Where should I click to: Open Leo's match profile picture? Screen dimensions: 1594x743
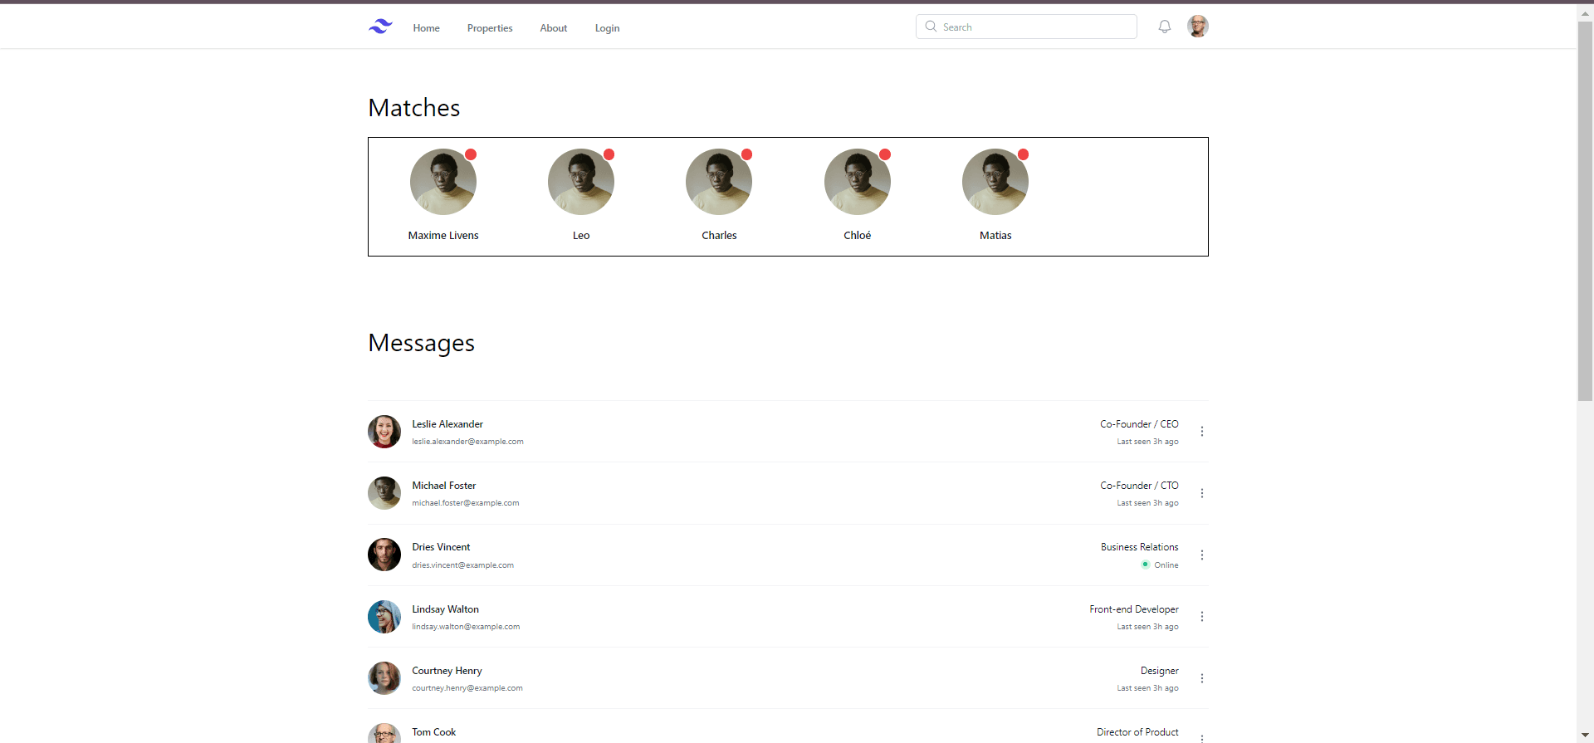click(x=581, y=182)
